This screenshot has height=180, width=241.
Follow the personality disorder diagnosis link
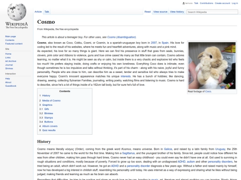138,166
